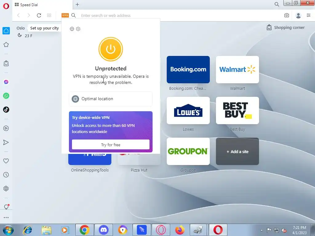Viewport: 315px width, 236px height.
Task: Click the Add a site tile
Action: click(237, 151)
